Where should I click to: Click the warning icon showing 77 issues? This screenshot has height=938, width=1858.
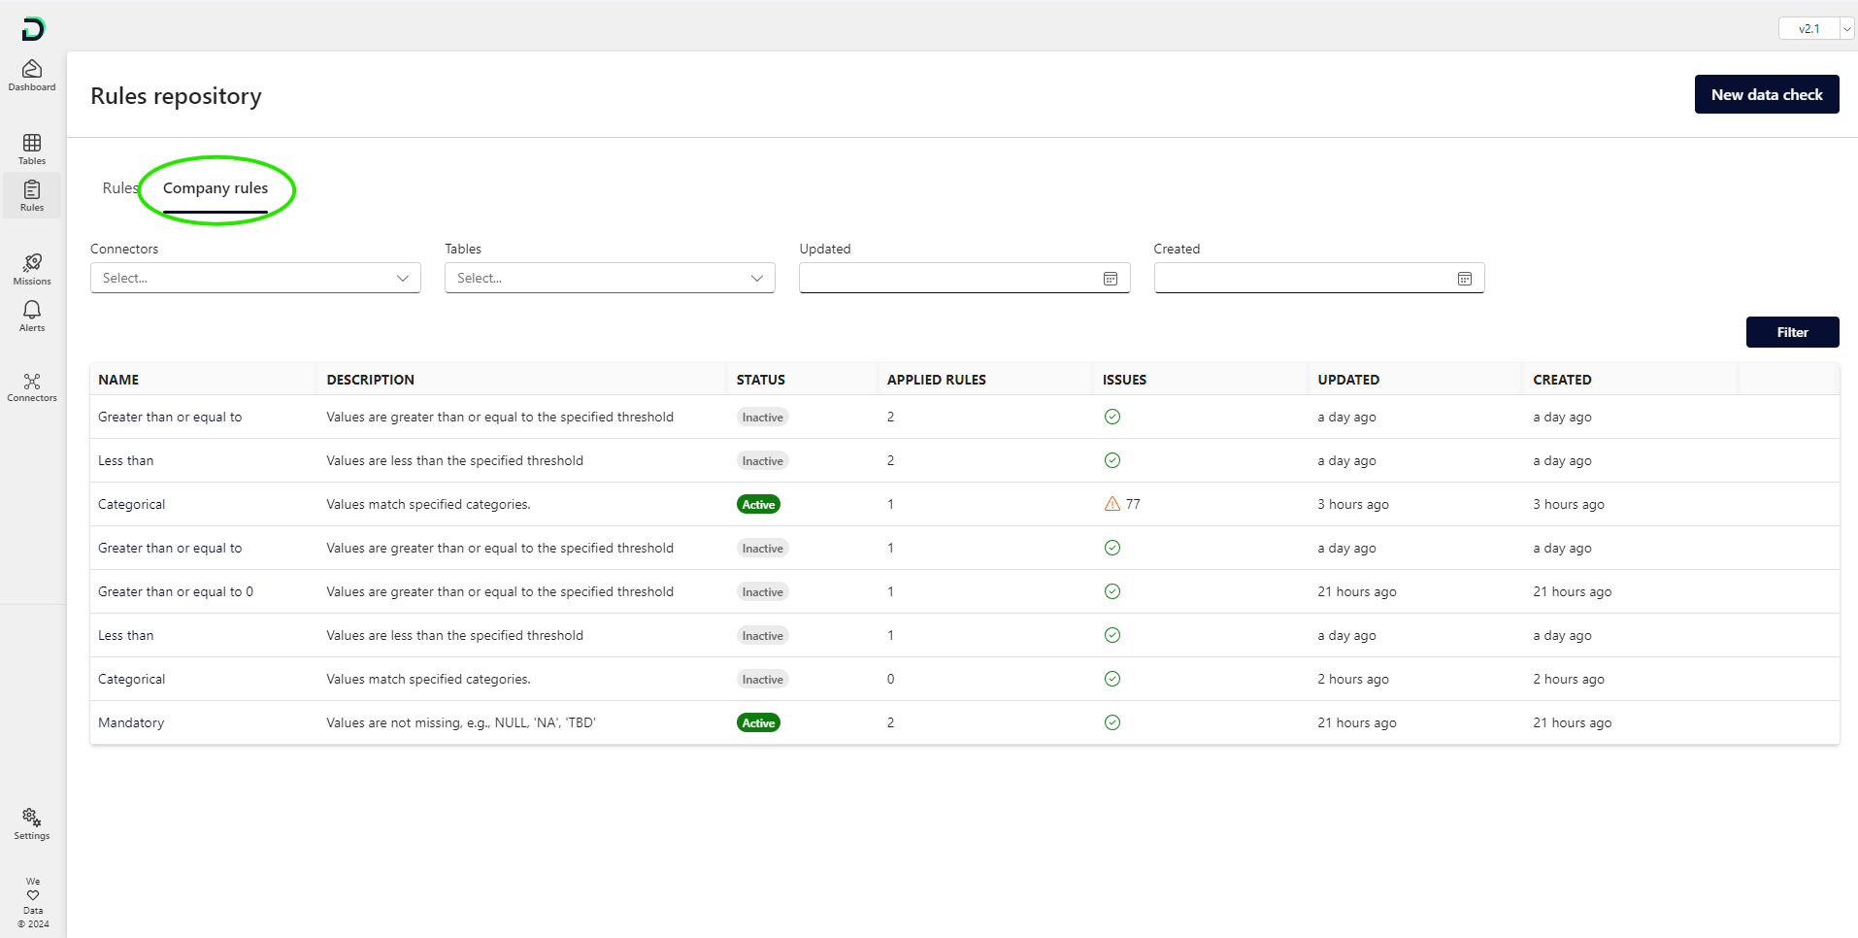(1112, 504)
